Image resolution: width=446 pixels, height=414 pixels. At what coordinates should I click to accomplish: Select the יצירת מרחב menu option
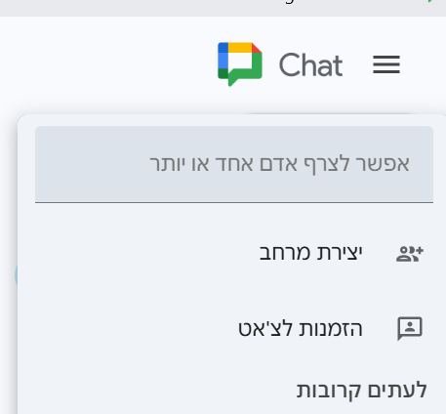tap(234, 253)
